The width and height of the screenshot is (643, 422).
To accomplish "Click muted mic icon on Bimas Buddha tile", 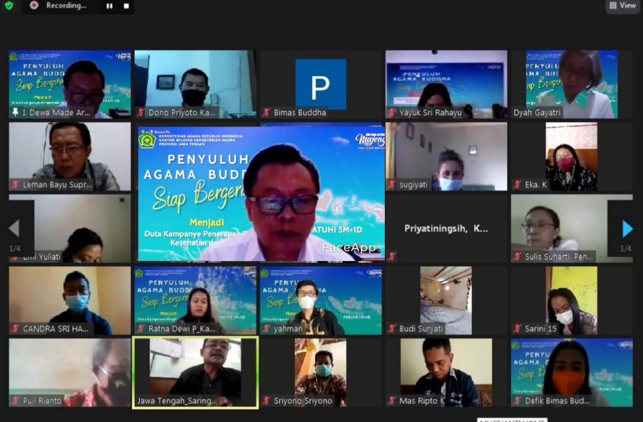I will pyautogui.click(x=267, y=113).
